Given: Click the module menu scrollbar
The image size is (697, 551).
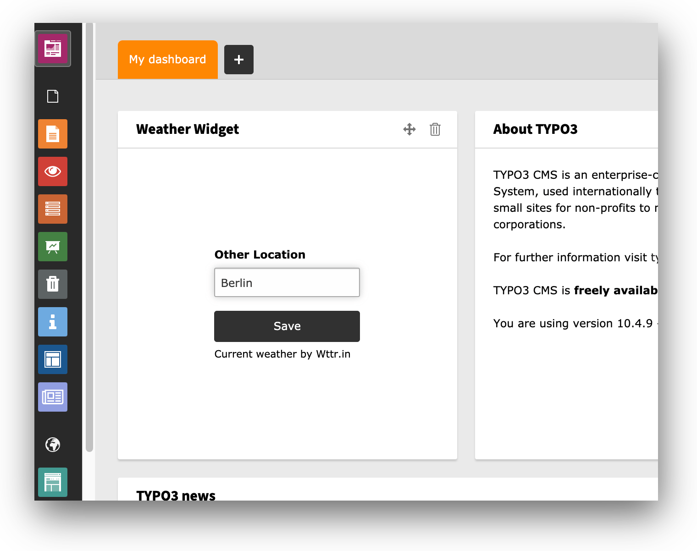Looking at the screenshot, I should pos(89,237).
